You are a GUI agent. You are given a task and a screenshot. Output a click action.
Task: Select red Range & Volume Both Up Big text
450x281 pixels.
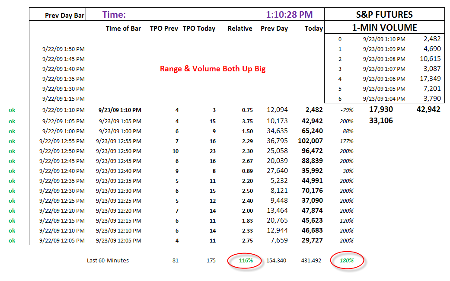[213, 69]
